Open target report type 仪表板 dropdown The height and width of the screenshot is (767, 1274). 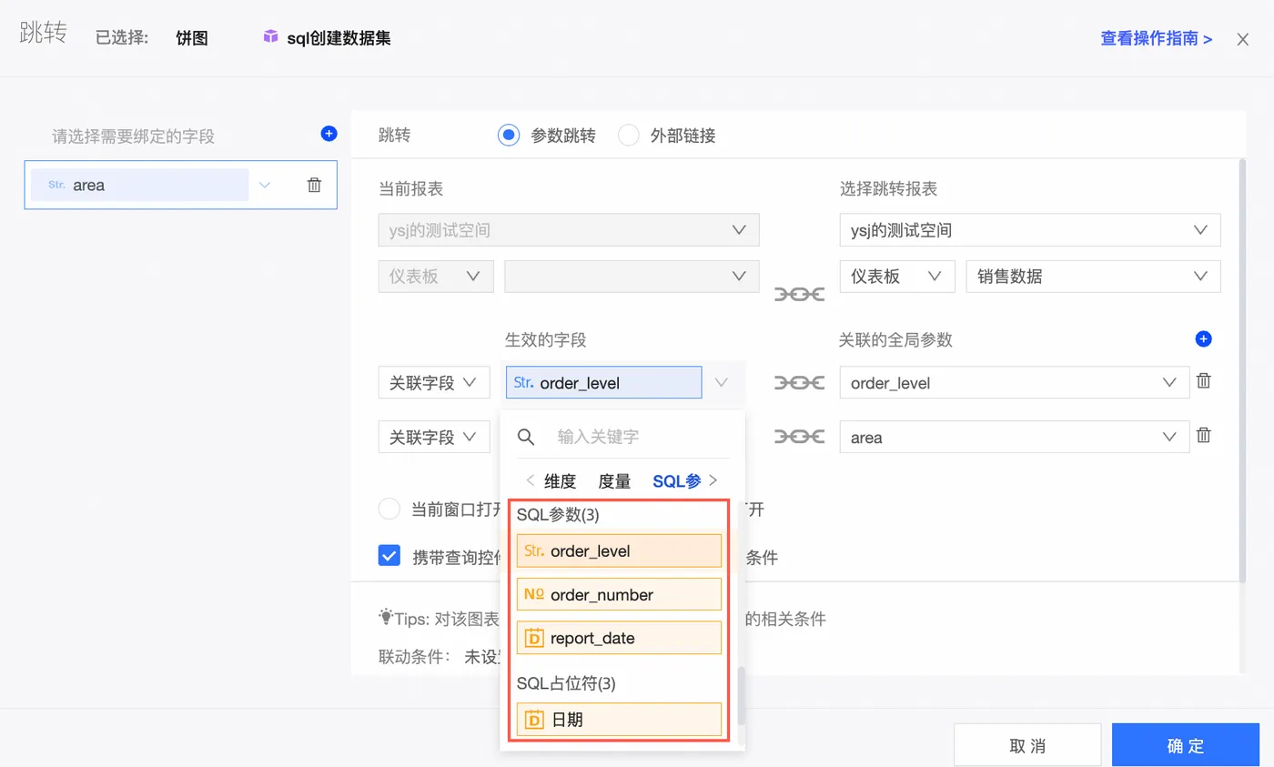point(897,276)
